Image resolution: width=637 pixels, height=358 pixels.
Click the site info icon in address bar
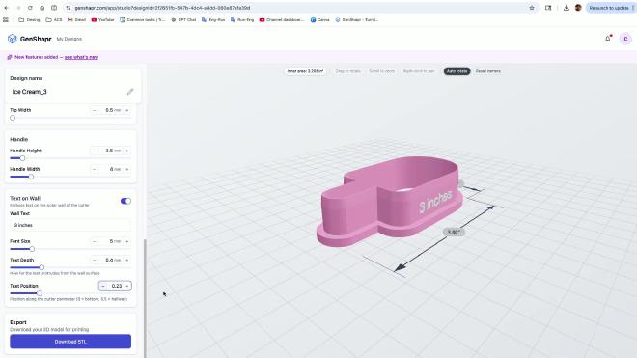pos(69,8)
